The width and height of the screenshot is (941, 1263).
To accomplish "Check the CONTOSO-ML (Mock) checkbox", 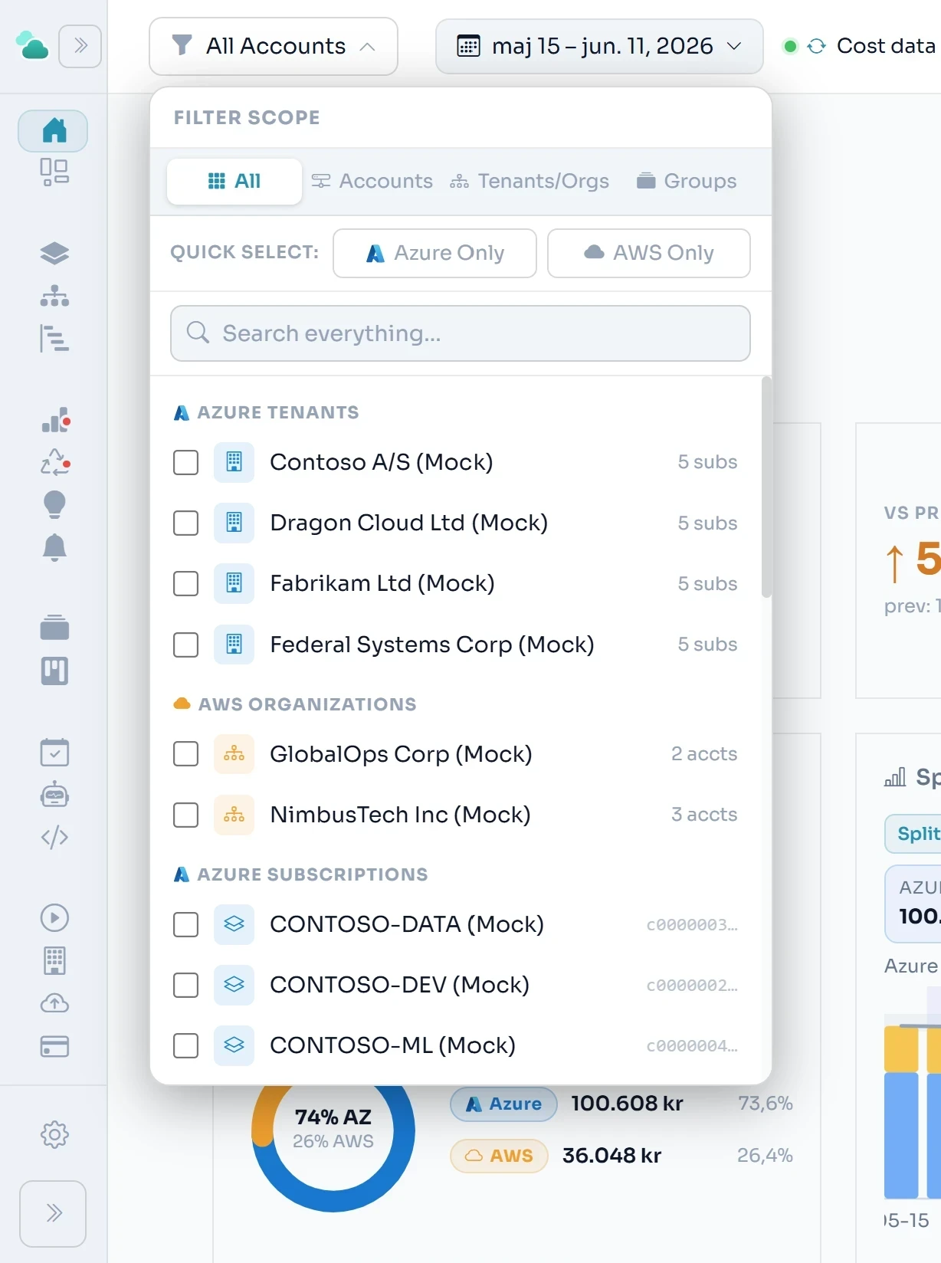I will [185, 1045].
